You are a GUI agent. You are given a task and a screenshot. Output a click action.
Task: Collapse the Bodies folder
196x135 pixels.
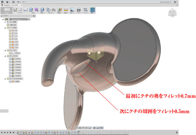[x=5, y=50]
